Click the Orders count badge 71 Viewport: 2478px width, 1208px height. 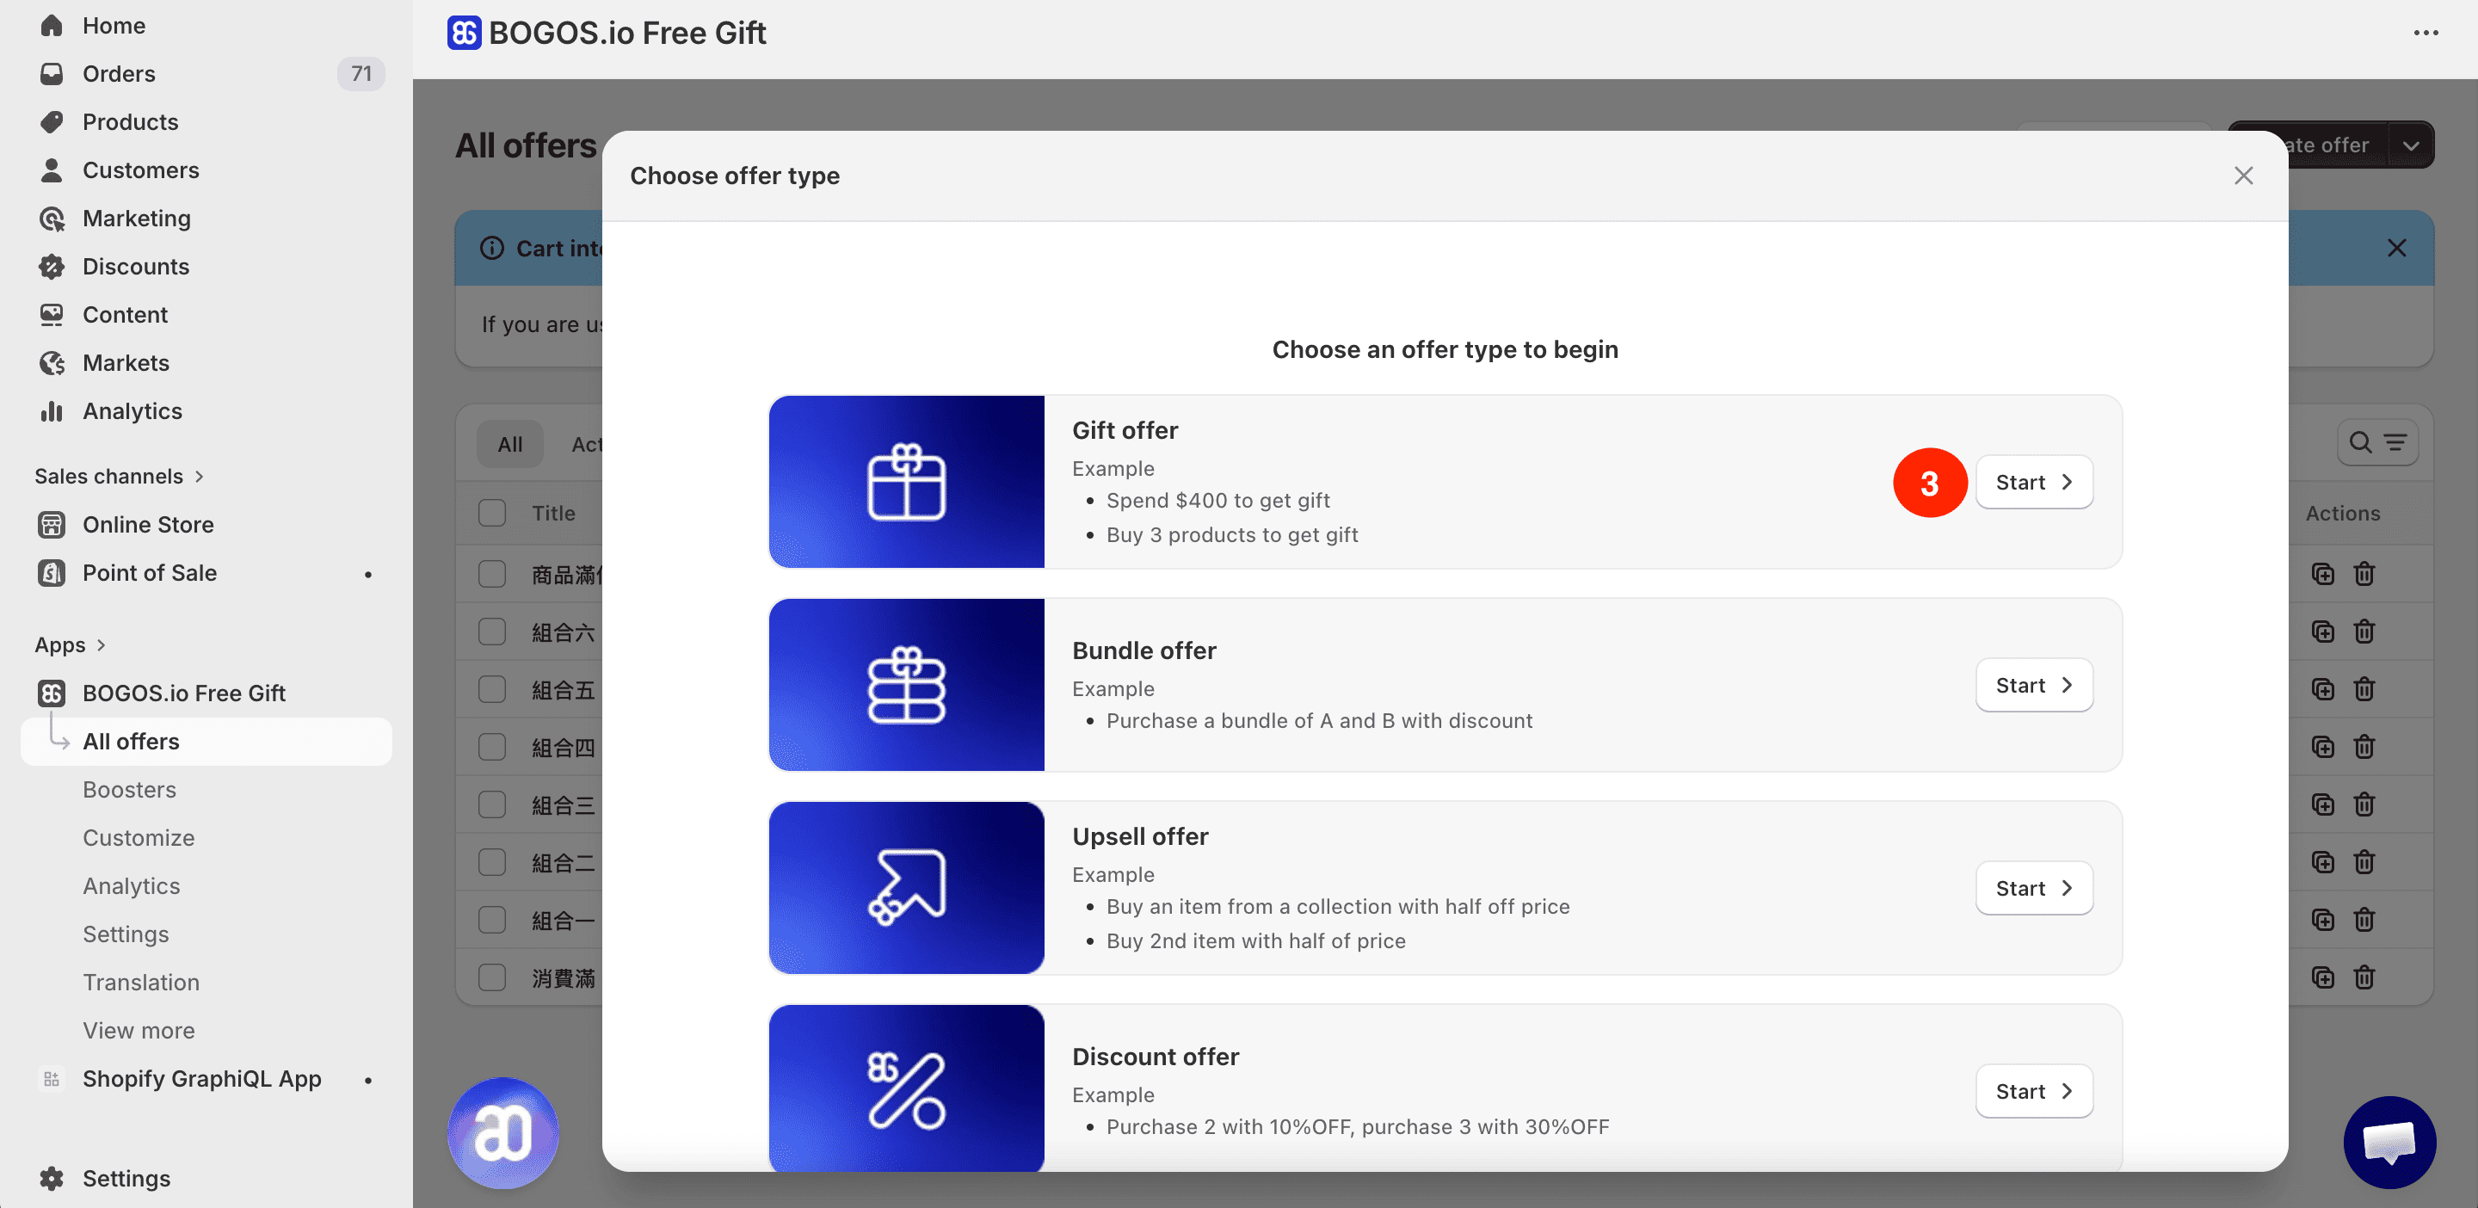tap(361, 74)
